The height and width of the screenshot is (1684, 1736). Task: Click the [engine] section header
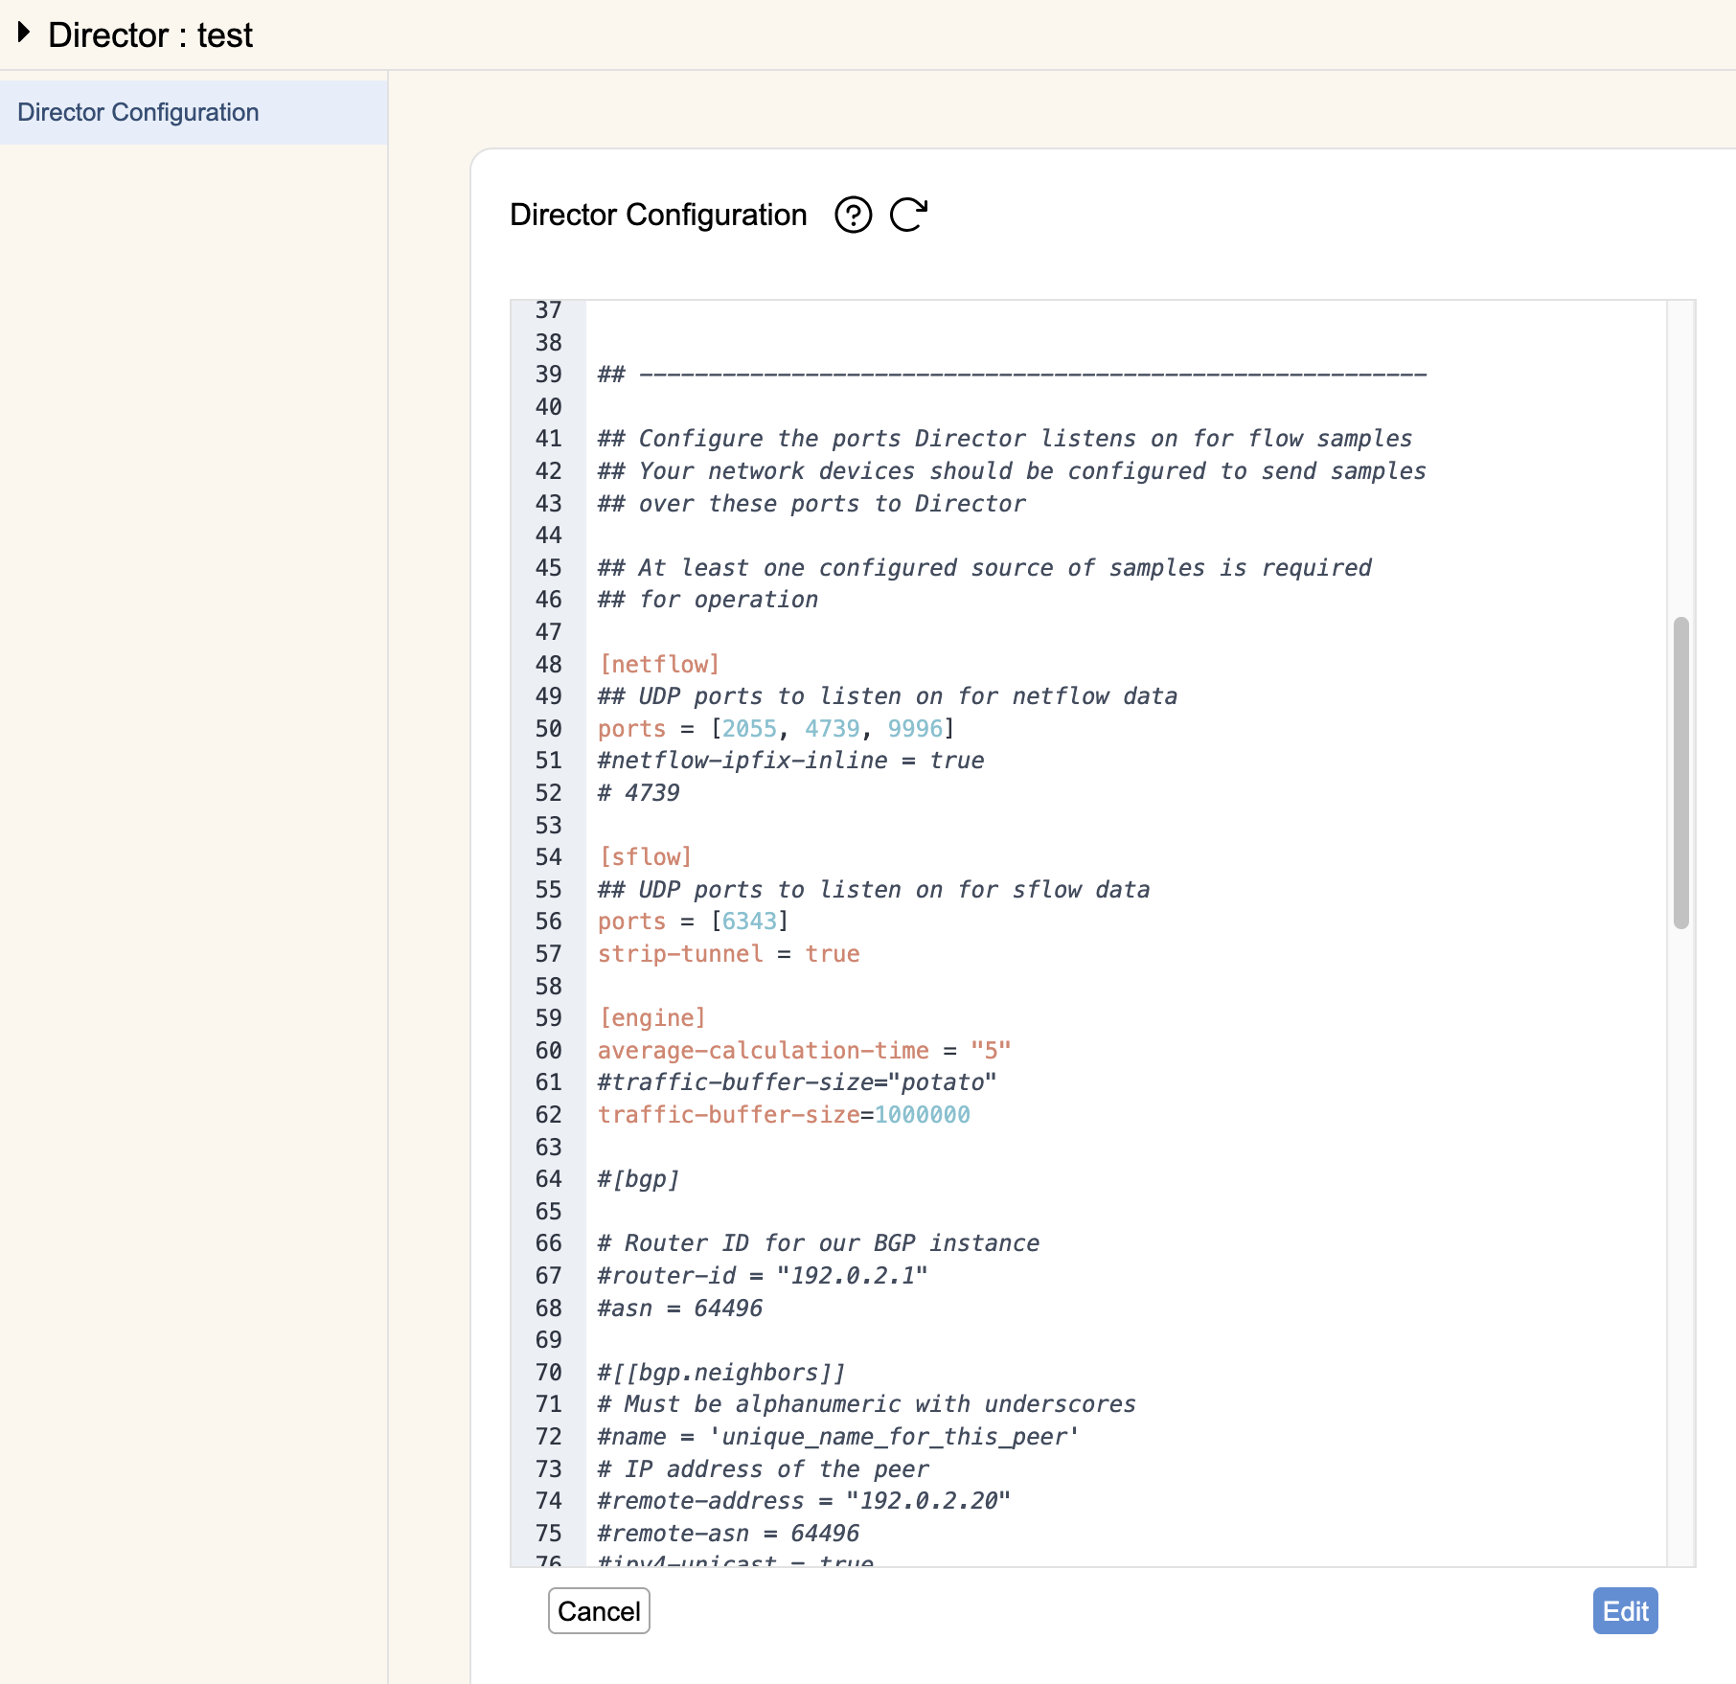point(651,1017)
